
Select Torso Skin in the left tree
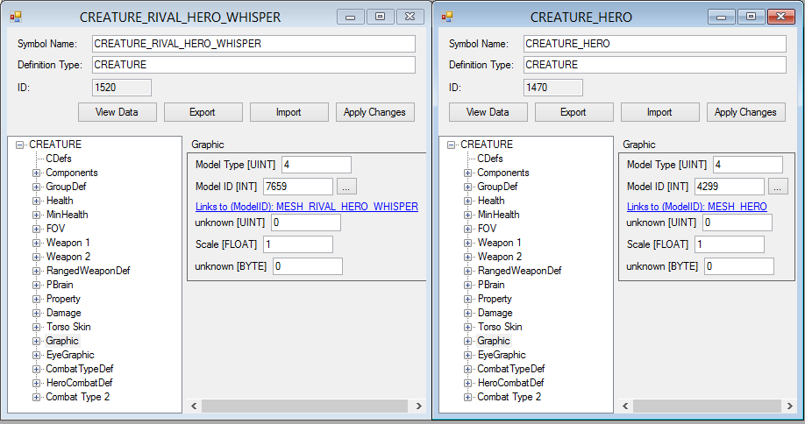click(68, 327)
